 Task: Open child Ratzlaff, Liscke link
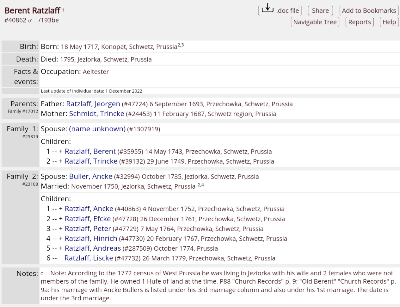(89, 258)
